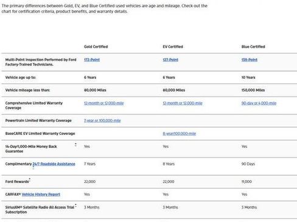
Task: Click the 14-Day/1,000-Mile Money Back Guarantee label
Action: 31,149
